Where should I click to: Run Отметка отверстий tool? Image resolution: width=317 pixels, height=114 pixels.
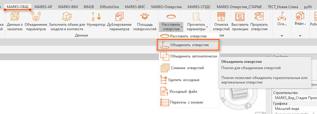tap(221, 21)
